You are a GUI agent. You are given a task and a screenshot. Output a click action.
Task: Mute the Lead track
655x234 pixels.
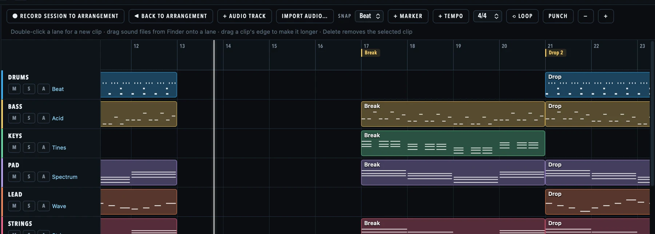point(14,206)
